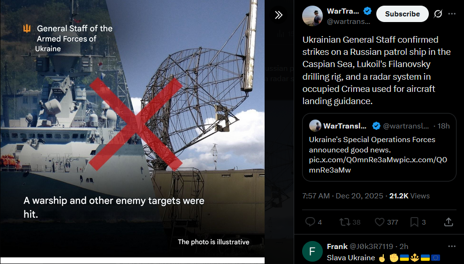Click Frank's green F avatar
This screenshot has height=264, width=464.
[312, 251]
